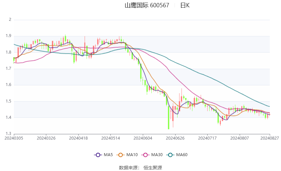The width and height of the screenshot is (281, 171).
Task: Hide the MA5 line via its label
Action: coord(108,155)
